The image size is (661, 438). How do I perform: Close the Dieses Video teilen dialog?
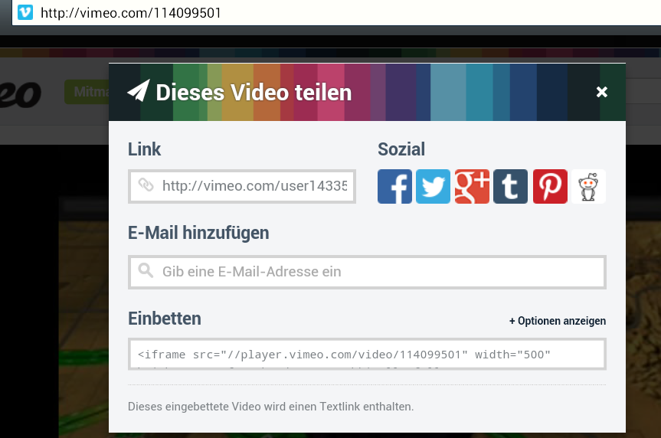pos(601,92)
